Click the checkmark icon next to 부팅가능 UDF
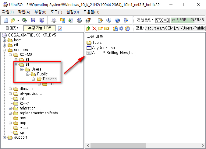Image resolution: width=206 pixels, height=149 pixels. (60, 29)
